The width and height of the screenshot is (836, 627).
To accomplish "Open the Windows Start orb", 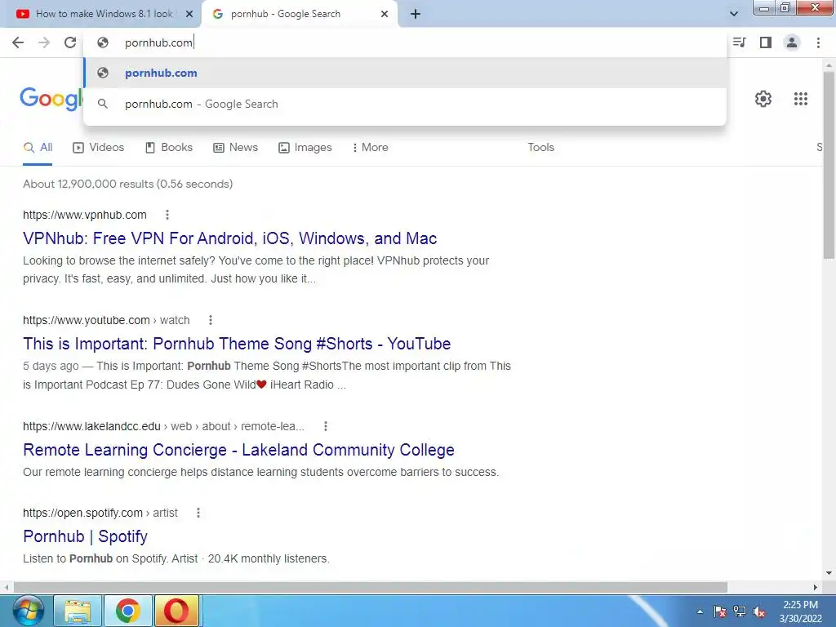I will pos(28,611).
